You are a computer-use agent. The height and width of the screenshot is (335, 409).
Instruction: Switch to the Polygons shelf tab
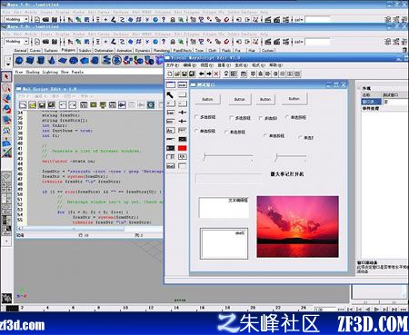point(68,50)
